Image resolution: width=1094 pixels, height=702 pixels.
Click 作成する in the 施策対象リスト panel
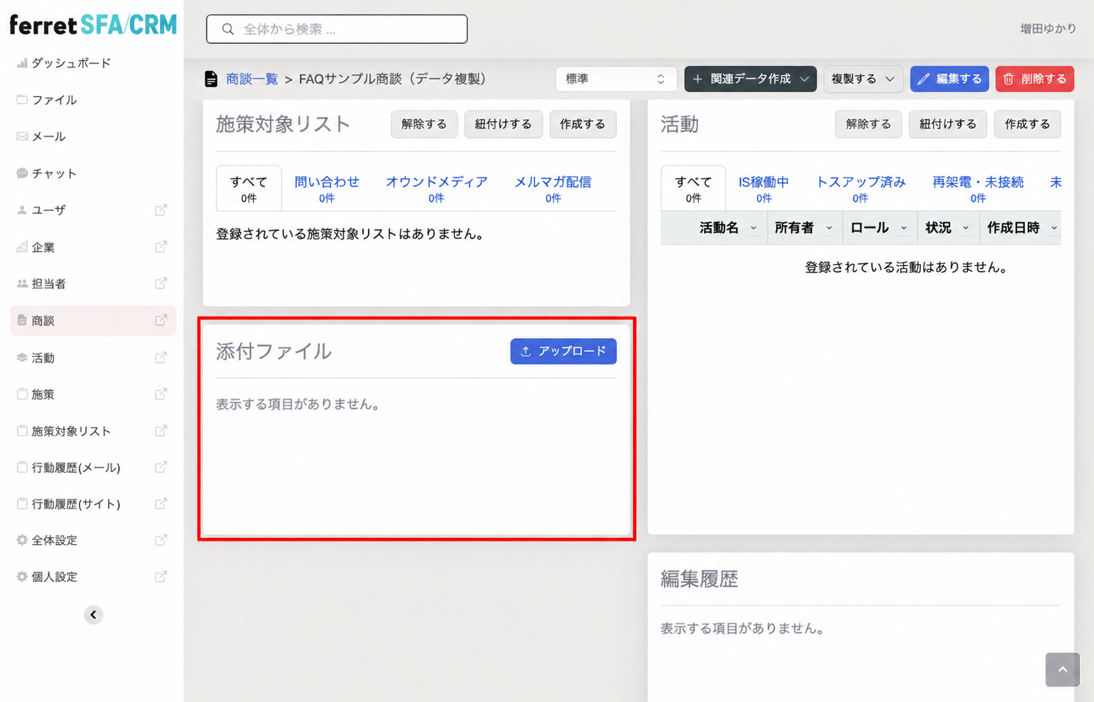click(583, 124)
